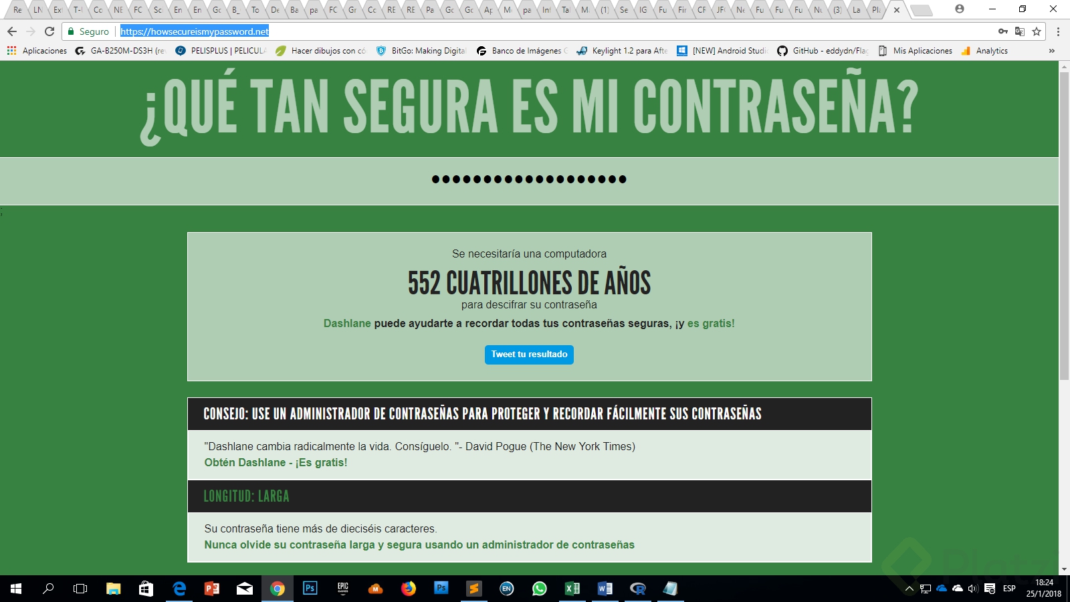Open the taskbar clock showing 18:24

[1044, 589]
